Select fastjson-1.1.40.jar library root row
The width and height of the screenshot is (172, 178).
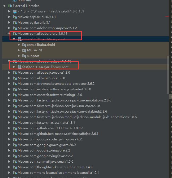(x=86, y=67)
